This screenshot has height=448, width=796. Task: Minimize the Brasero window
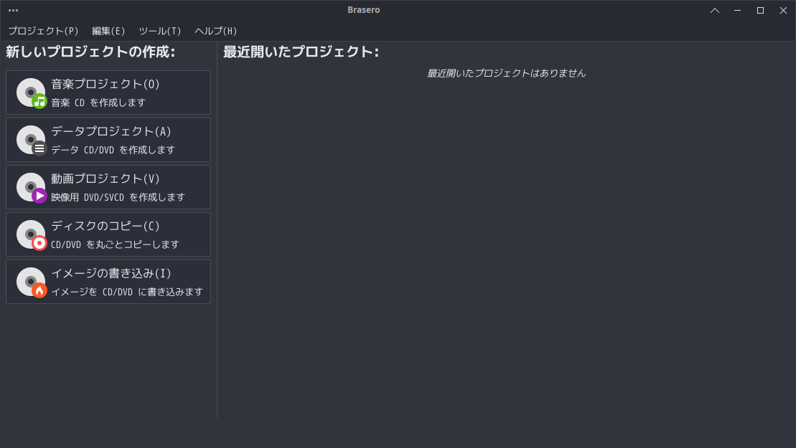737,10
